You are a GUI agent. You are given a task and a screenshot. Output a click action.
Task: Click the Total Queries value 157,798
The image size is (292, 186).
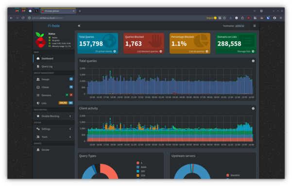coord(91,44)
